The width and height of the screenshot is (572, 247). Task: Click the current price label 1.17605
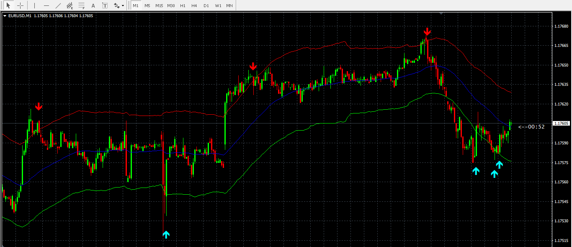pos(560,123)
